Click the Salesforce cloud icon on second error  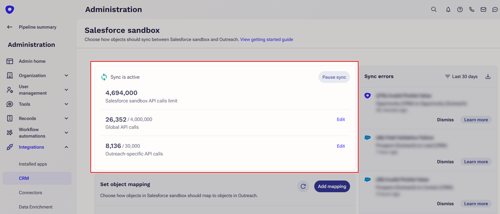pyautogui.click(x=368, y=138)
